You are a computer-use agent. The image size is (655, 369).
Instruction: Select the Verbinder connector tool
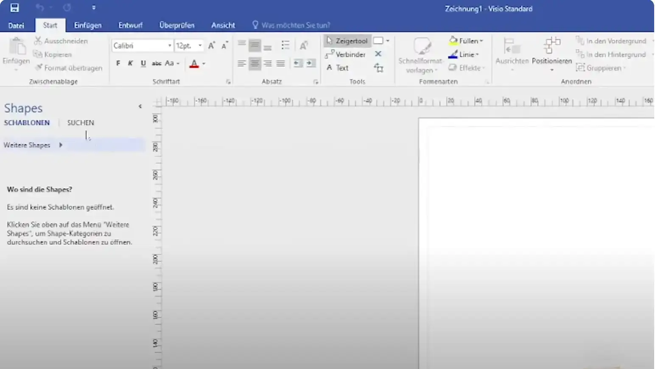click(x=345, y=54)
